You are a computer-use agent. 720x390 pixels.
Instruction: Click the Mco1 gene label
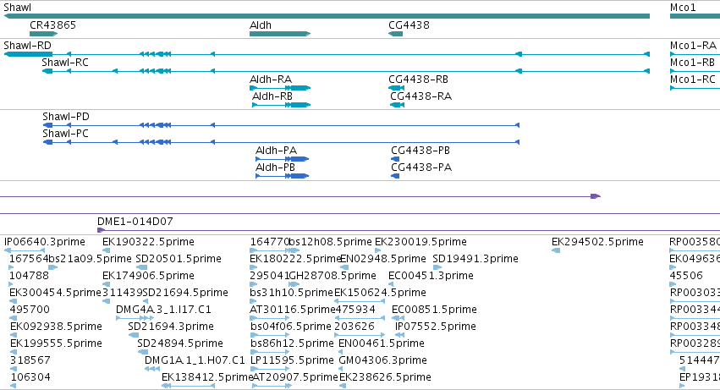point(683,8)
